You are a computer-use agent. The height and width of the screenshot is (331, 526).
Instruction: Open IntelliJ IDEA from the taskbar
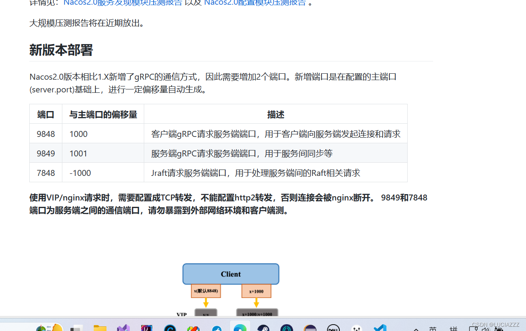tap(146, 328)
